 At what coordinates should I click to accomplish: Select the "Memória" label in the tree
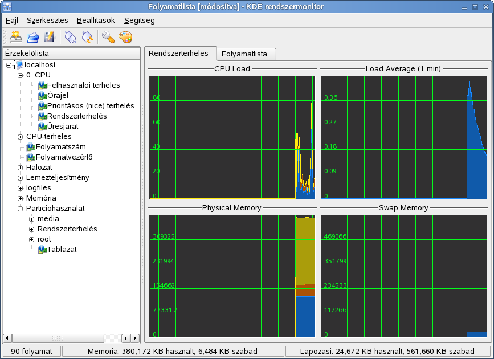coord(41,198)
